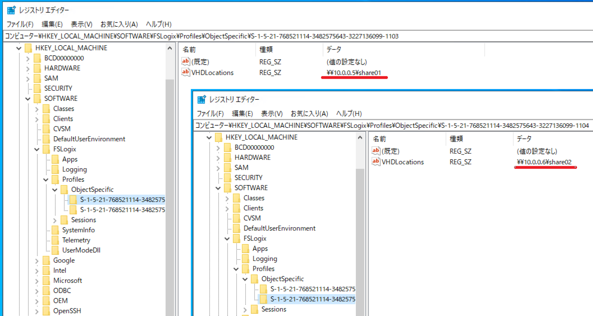Click the UserModeDll key folder icon
The height and width of the screenshot is (316, 593).
pyautogui.click(x=55, y=250)
